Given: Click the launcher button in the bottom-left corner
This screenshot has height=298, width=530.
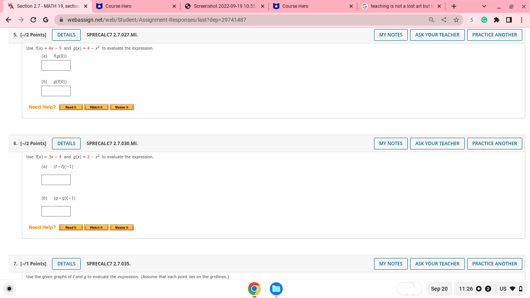Looking at the screenshot, I should coord(9,289).
